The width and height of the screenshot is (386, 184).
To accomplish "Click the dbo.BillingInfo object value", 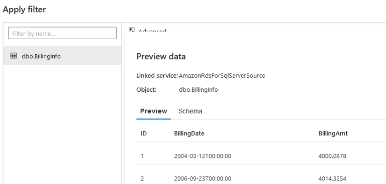I will (x=198, y=90).
